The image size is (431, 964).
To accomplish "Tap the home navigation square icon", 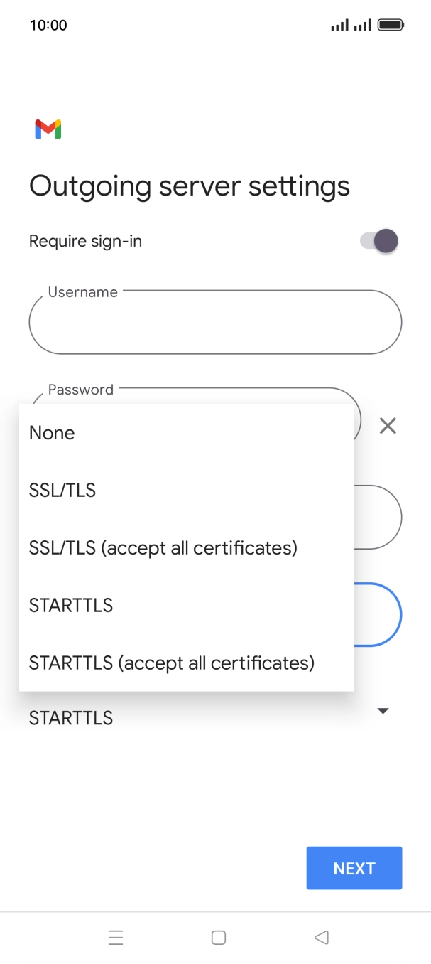I will tap(219, 938).
